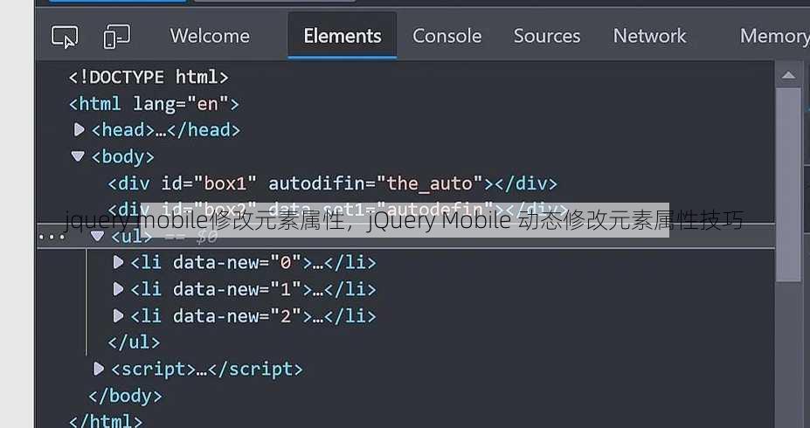Click the DOM tree vertical scrollbar thumb
Image resolution: width=810 pixels, height=428 pixels.
pos(788,184)
